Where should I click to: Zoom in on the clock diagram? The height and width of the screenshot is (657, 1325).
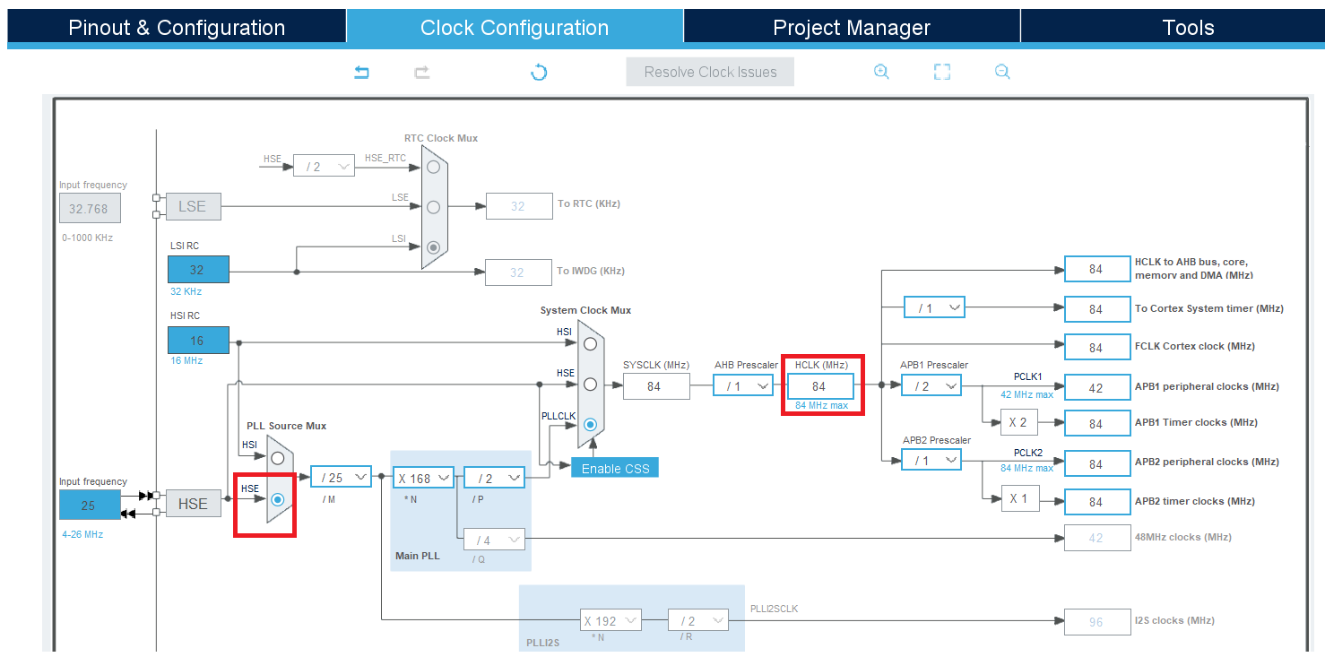tap(881, 72)
